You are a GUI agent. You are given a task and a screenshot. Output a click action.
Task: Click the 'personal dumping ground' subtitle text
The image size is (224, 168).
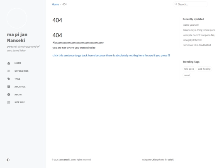[23, 49]
